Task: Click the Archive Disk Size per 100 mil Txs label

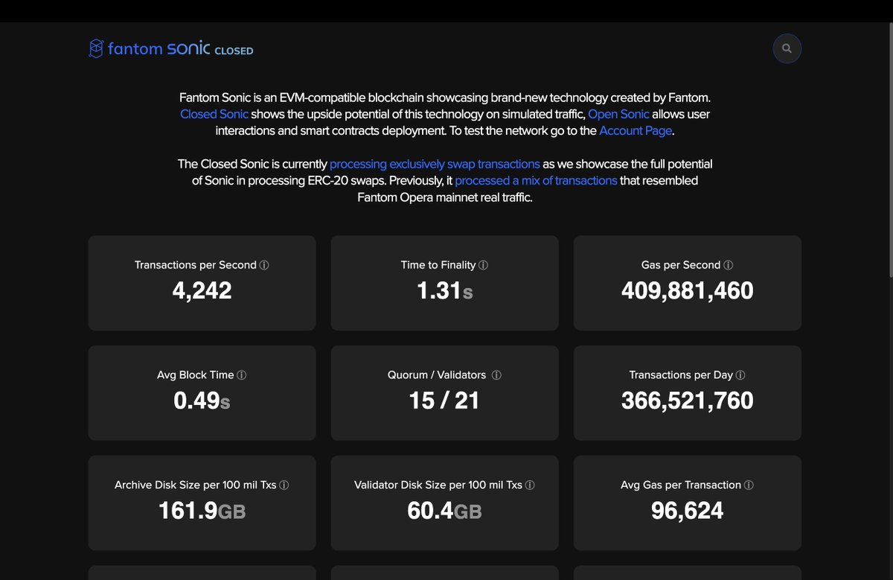Action: click(x=196, y=485)
